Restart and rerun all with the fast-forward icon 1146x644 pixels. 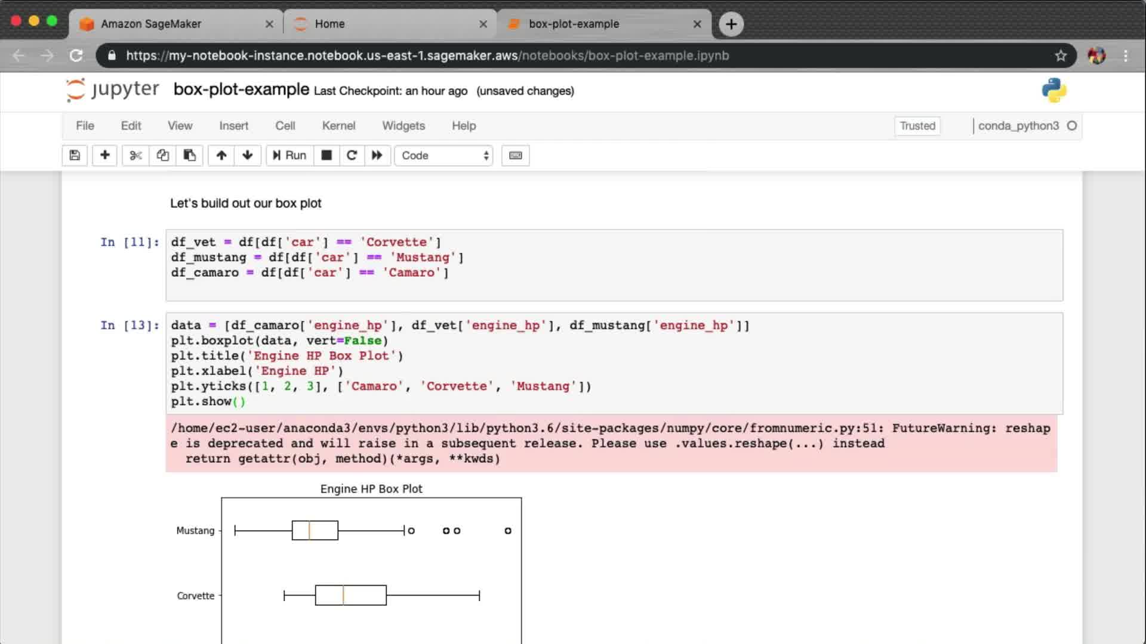[x=377, y=156]
